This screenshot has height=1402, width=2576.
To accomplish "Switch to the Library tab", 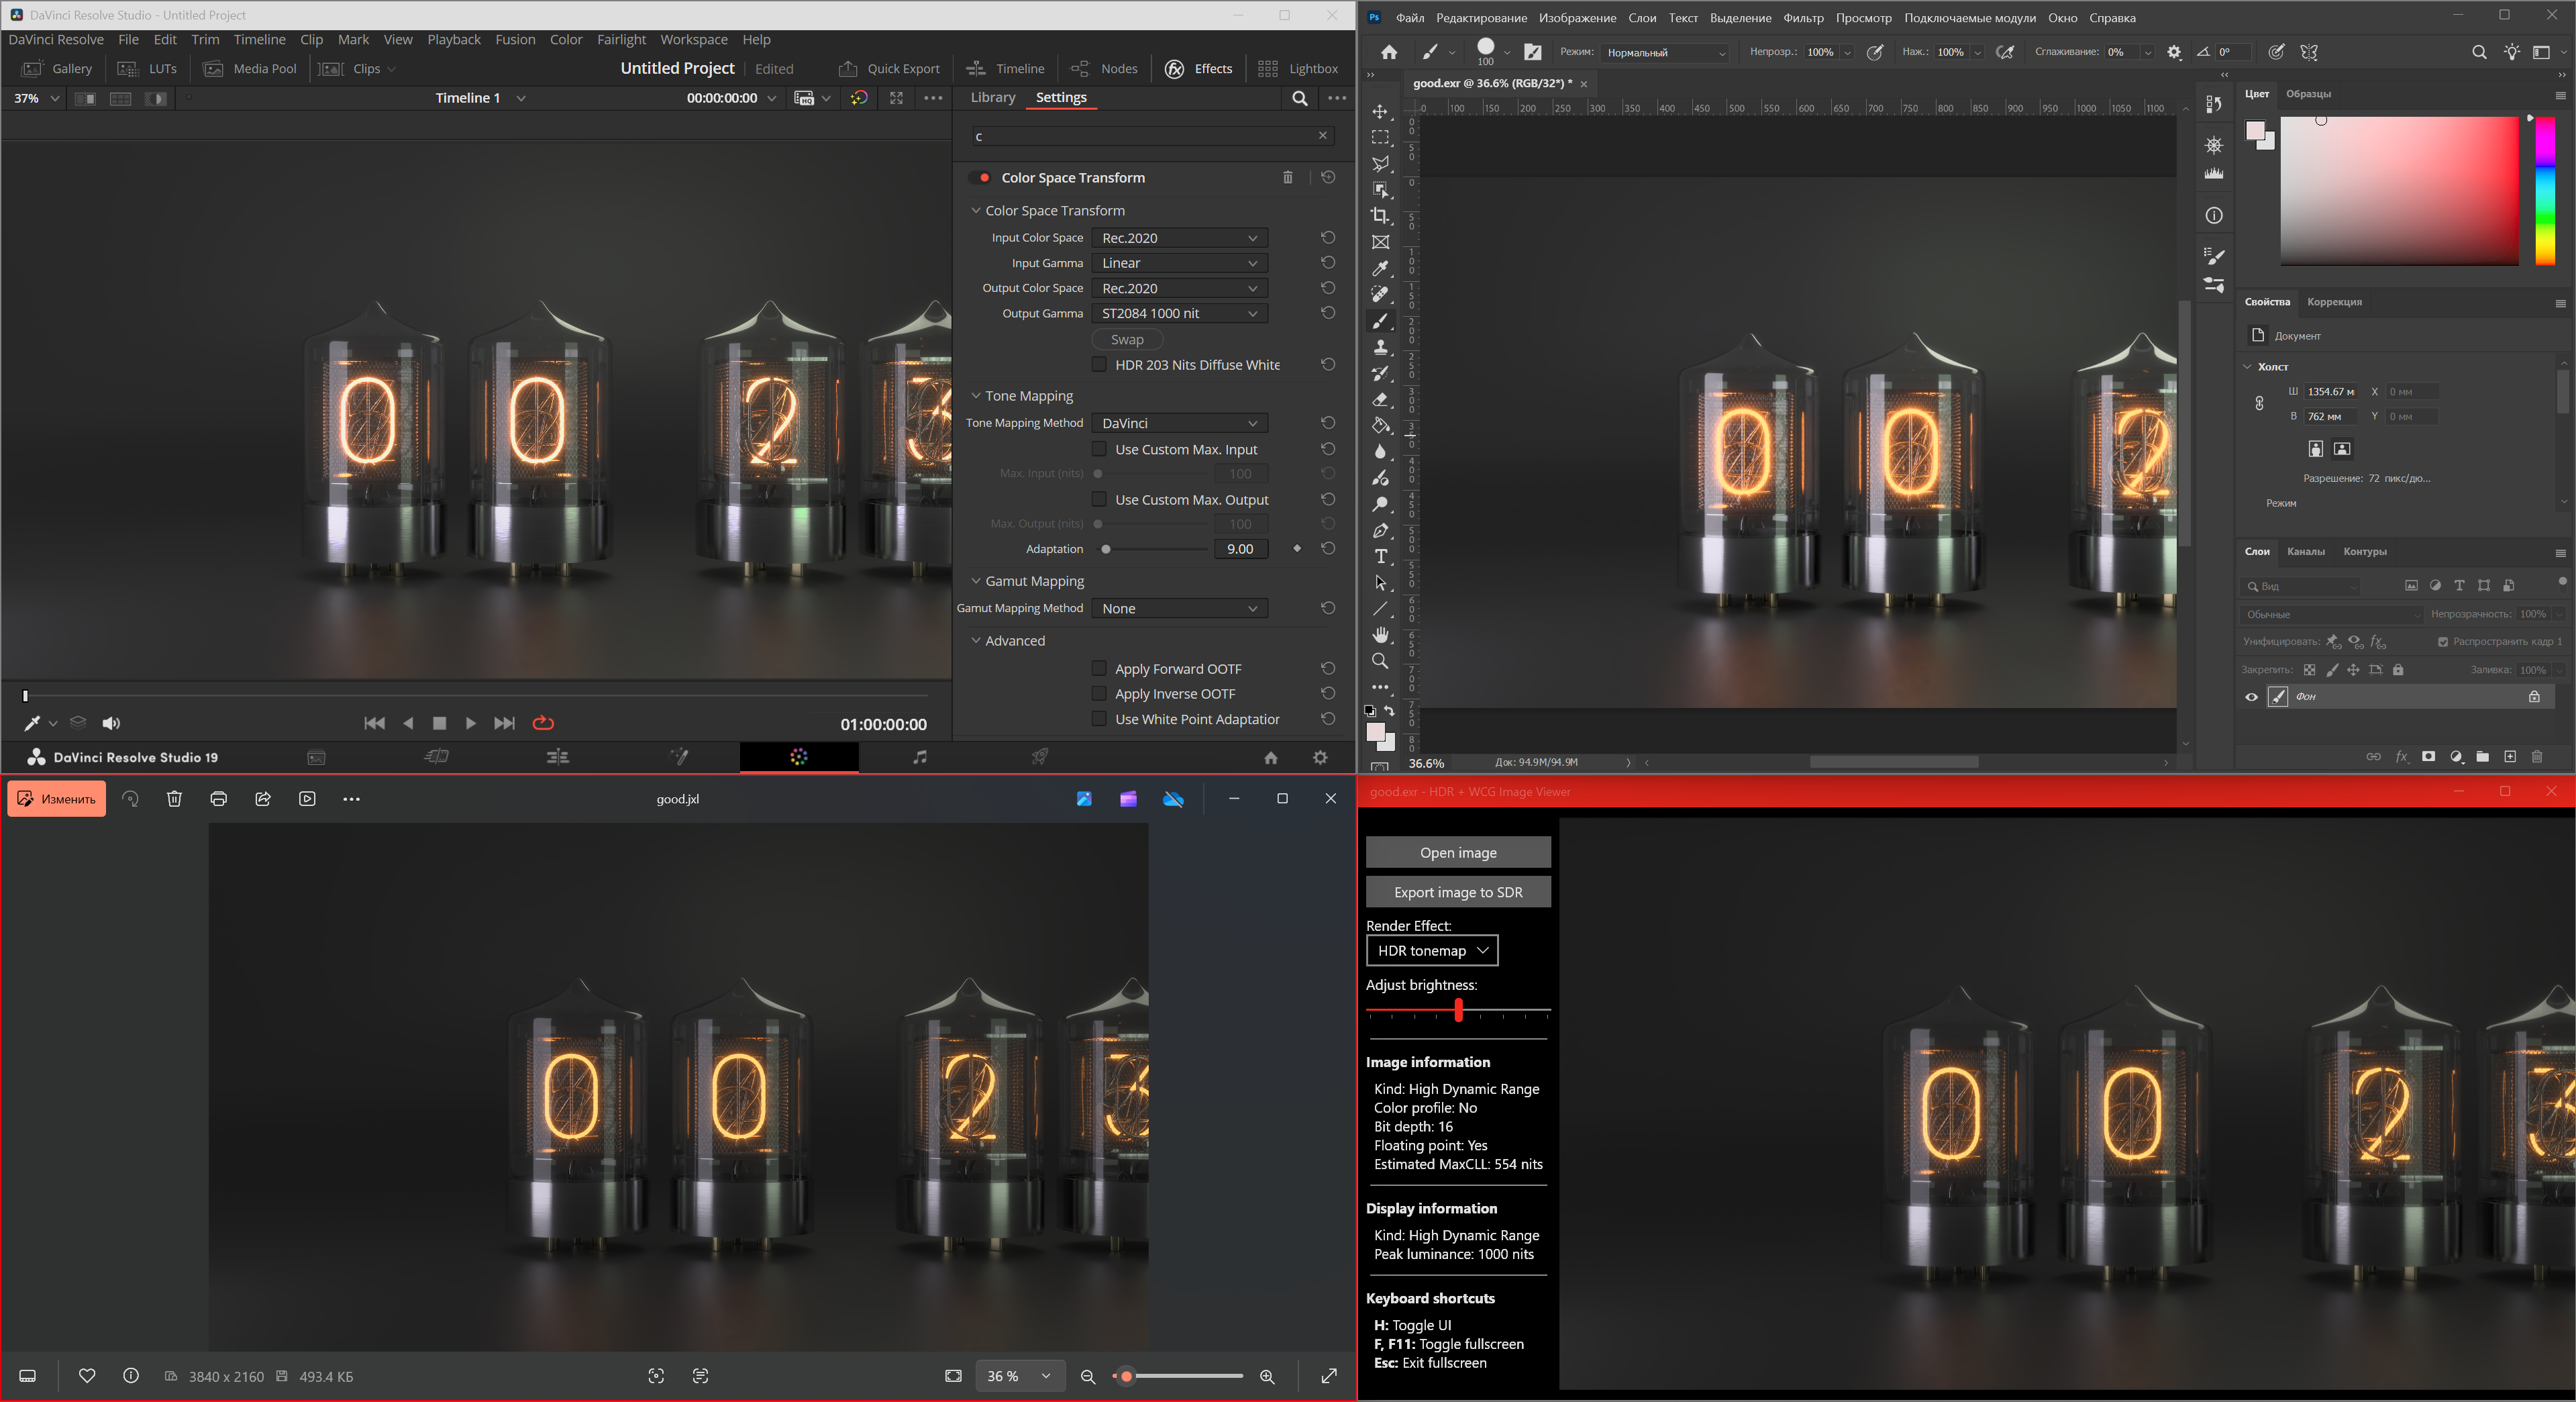I will point(992,97).
